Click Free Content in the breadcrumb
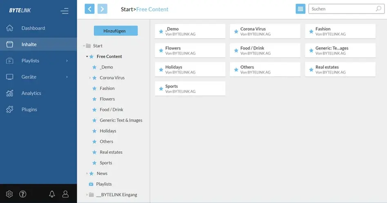The width and height of the screenshot is (387, 203). coord(152,9)
